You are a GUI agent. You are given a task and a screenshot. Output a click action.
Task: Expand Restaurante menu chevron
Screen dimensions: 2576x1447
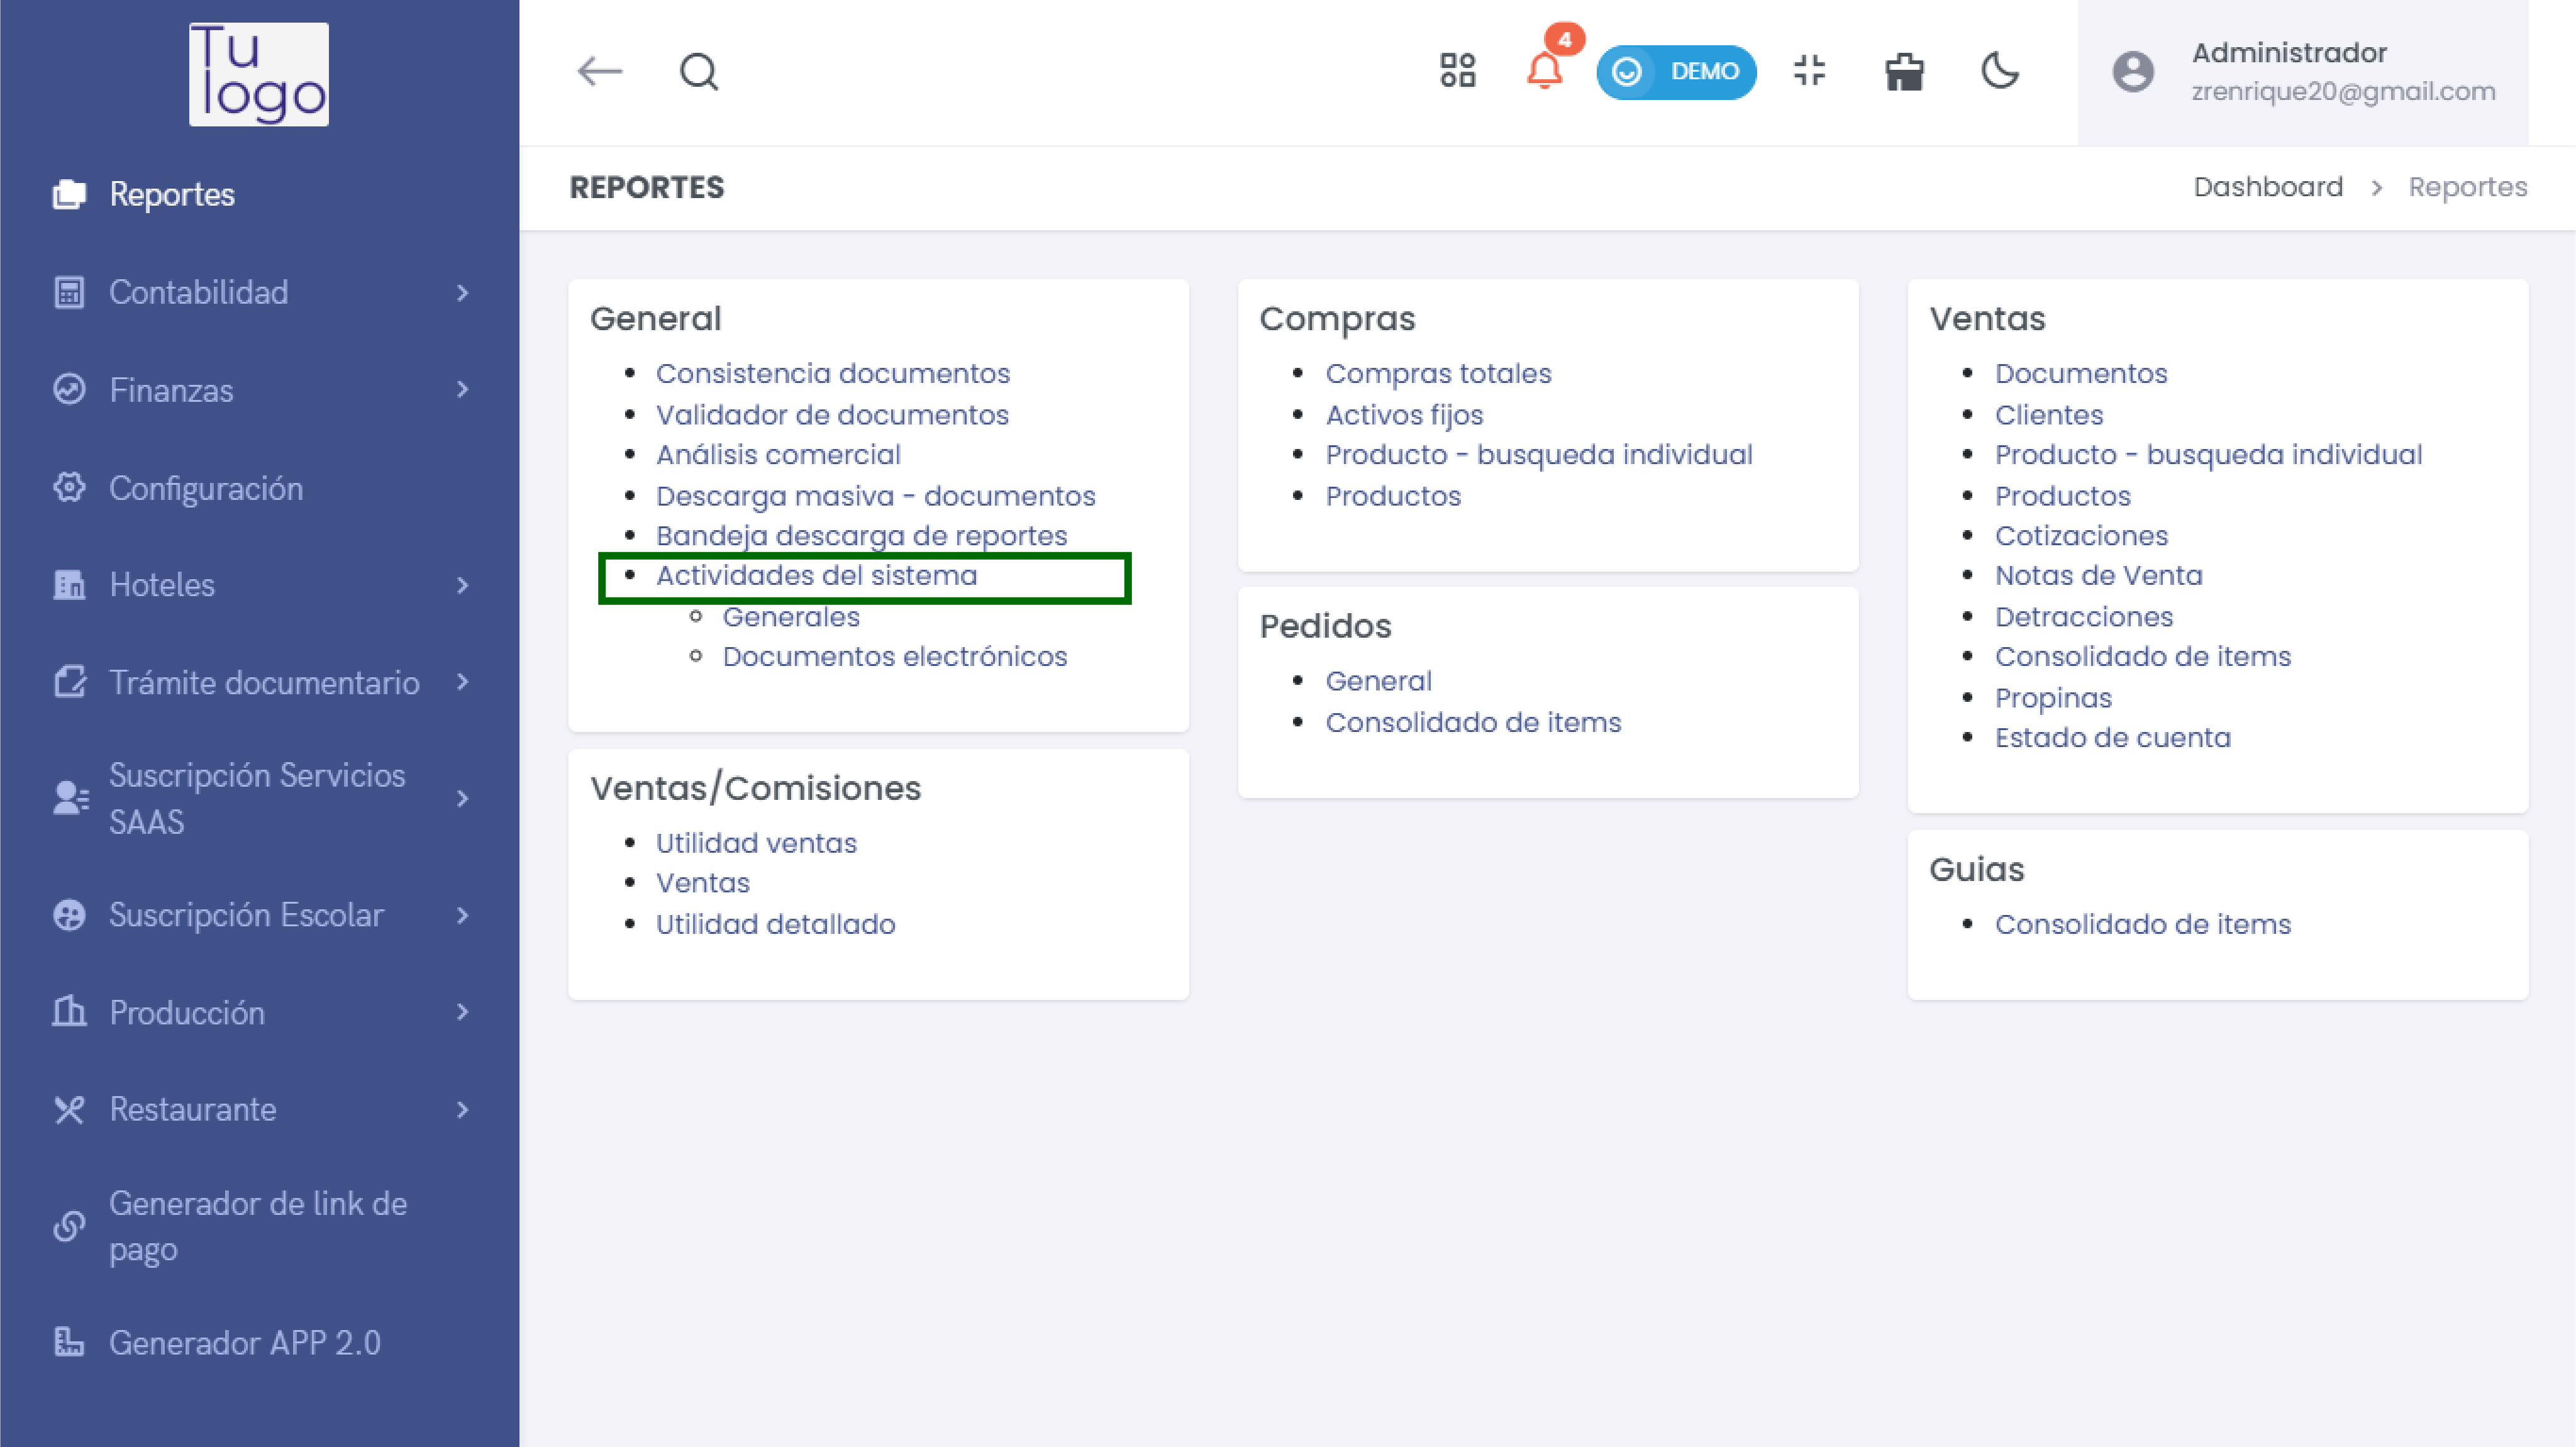[462, 1109]
